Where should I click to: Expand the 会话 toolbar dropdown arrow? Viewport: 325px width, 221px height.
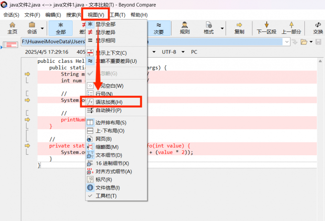tap(43, 28)
